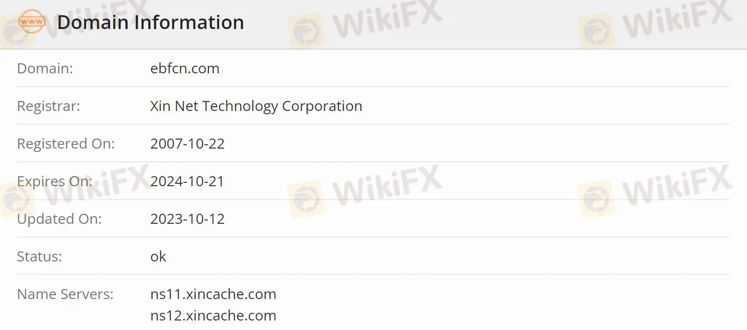
Task: Click the Name Servers: label
Action: click(65, 294)
